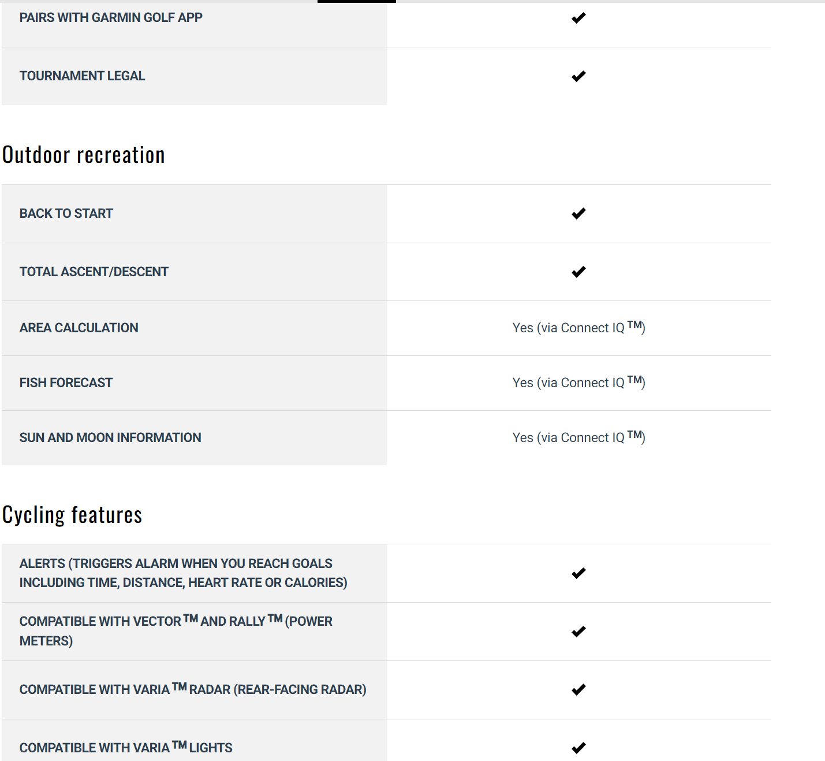The image size is (825, 761).
Task: Select the Tournament Legal row label
Action: (82, 76)
